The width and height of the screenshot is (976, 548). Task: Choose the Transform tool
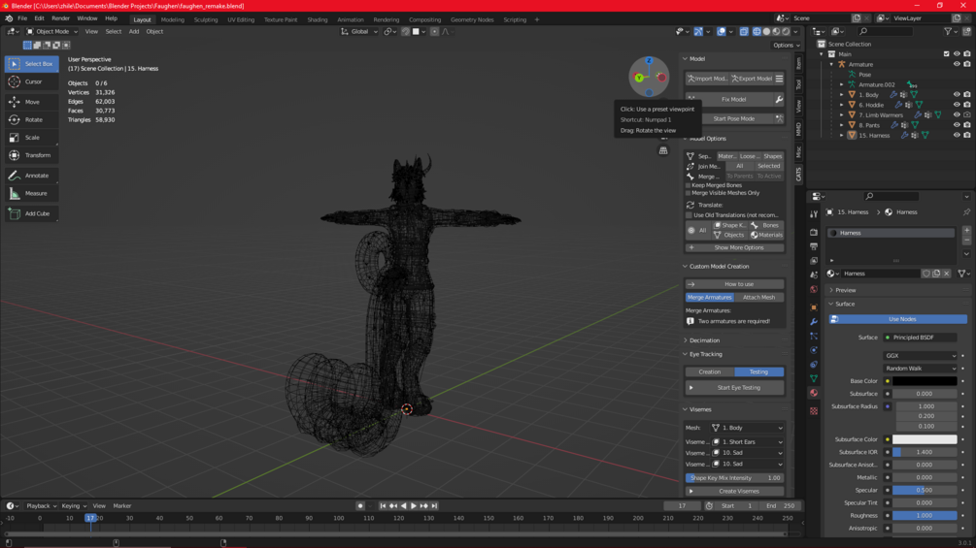pos(32,155)
